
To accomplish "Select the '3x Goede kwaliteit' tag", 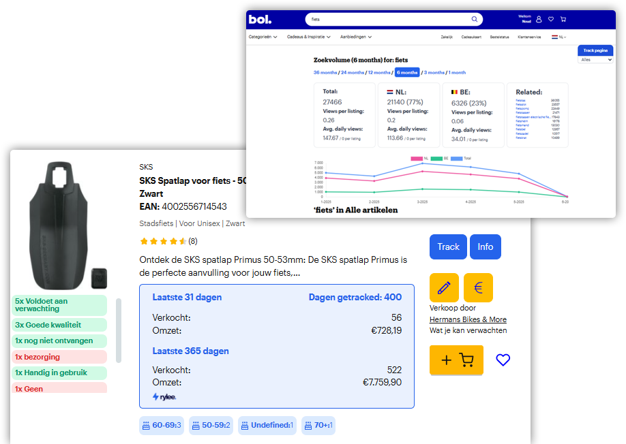I will [x=59, y=325].
